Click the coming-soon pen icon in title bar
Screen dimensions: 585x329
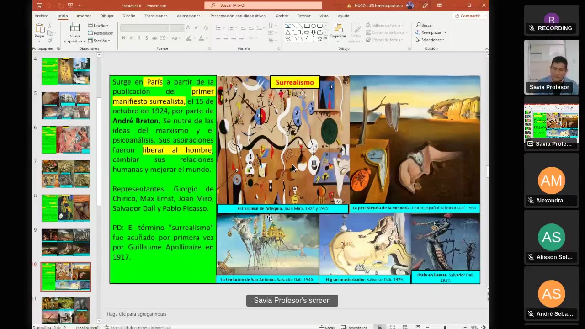point(425,5)
